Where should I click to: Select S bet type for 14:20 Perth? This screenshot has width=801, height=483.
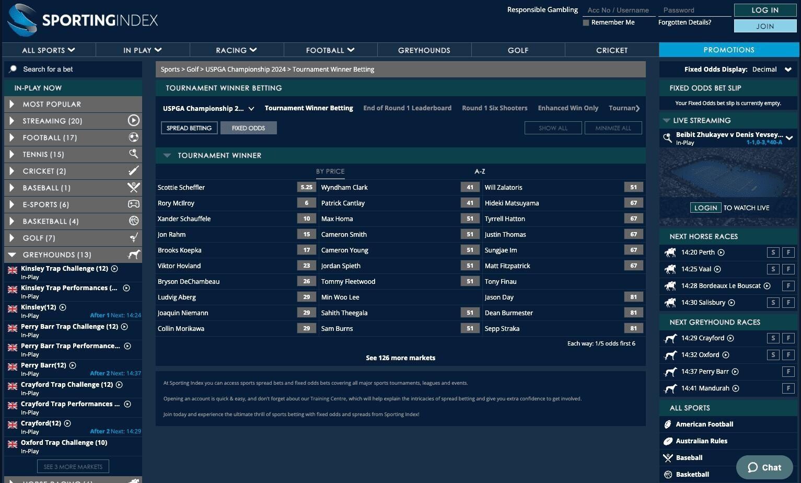(773, 252)
